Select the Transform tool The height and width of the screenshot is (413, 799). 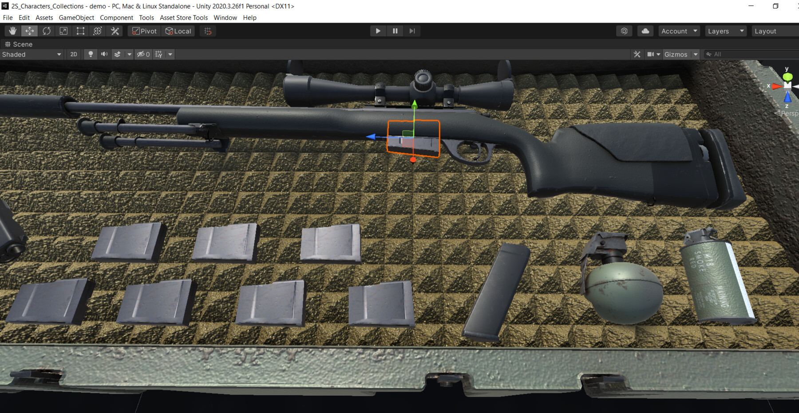click(x=98, y=31)
